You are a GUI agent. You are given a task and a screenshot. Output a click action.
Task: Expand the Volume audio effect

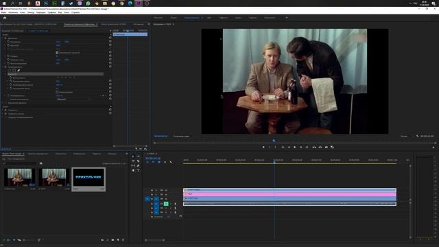[3, 110]
